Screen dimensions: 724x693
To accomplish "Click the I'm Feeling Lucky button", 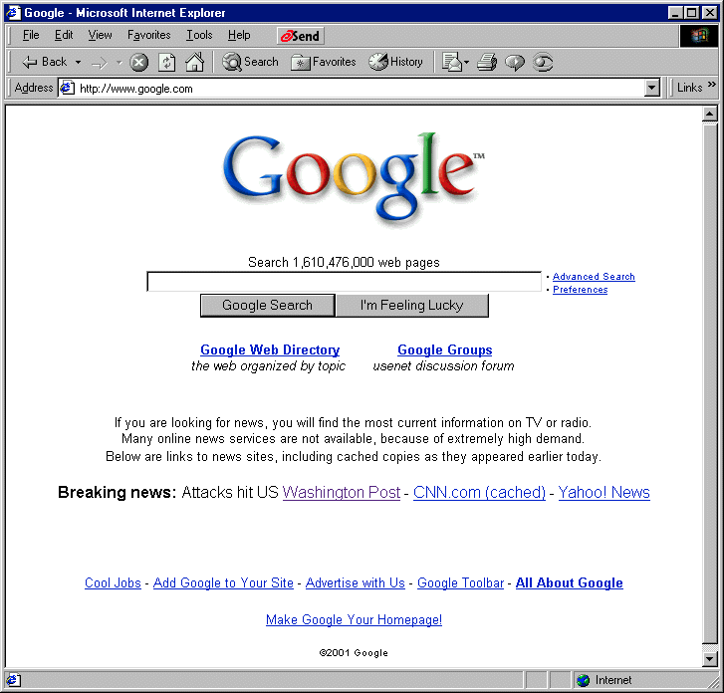I will pos(412,306).
